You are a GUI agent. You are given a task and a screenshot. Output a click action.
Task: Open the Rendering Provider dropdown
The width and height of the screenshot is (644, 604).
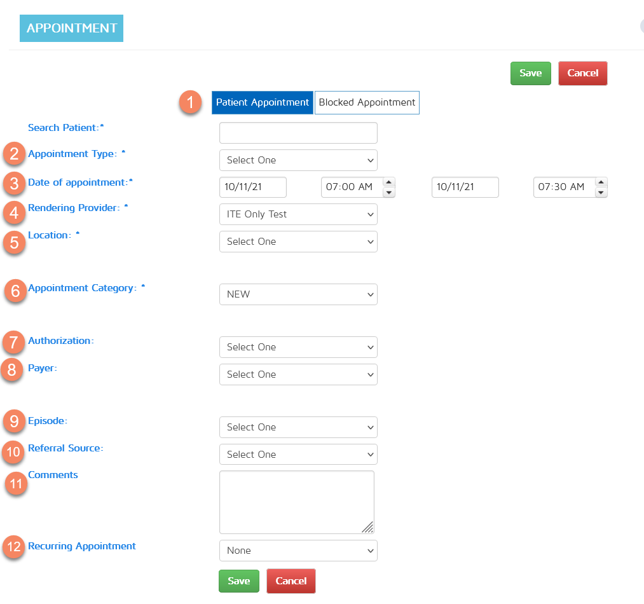(x=298, y=214)
